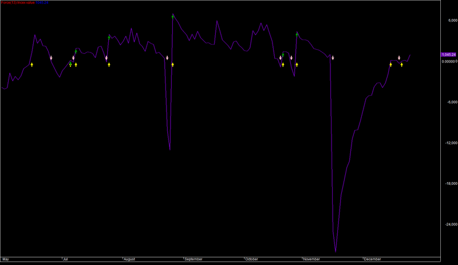Click the yellow arrow beneath the late-August spike
458x265 pixels.
coord(173,65)
